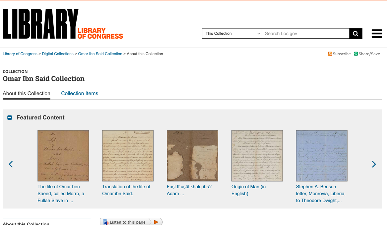Open the Stephen A. Benson letter link
This screenshot has height=225, width=387.
[x=320, y=194]
